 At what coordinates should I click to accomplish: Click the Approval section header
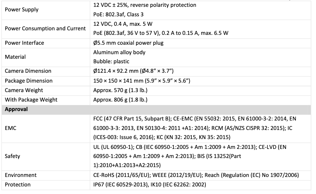click(16, 109)
